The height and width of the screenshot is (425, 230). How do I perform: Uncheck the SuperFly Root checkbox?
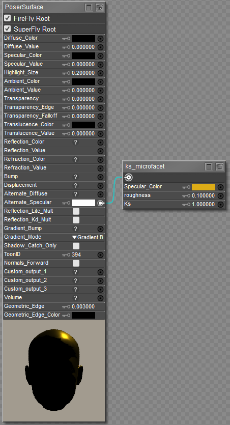click(x=8, y=29)
